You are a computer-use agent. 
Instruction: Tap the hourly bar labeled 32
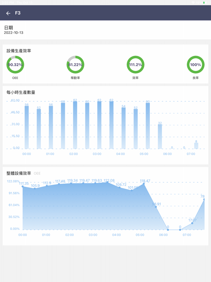click(160, 137)
